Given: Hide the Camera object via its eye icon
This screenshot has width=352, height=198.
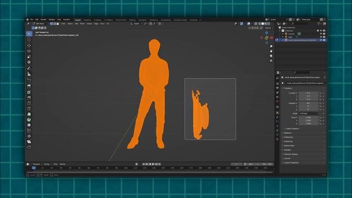Looking at the screenshot, I should coord(321,34).
